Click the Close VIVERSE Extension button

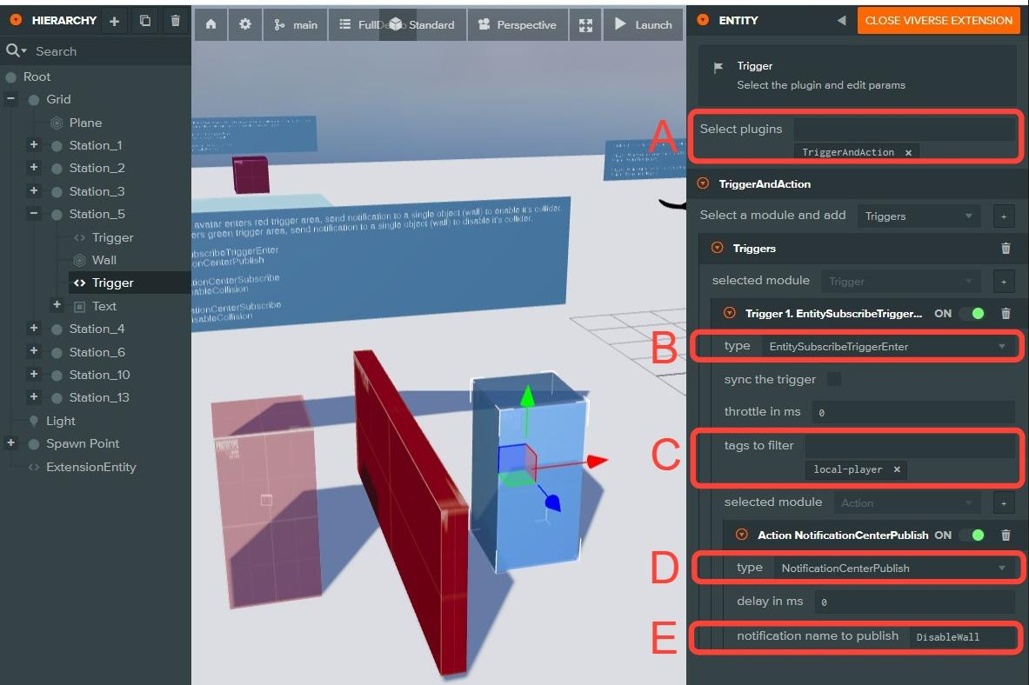[939, 21]
